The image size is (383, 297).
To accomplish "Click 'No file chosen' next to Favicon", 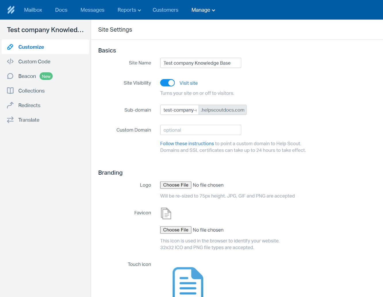I will pos(208,230).
